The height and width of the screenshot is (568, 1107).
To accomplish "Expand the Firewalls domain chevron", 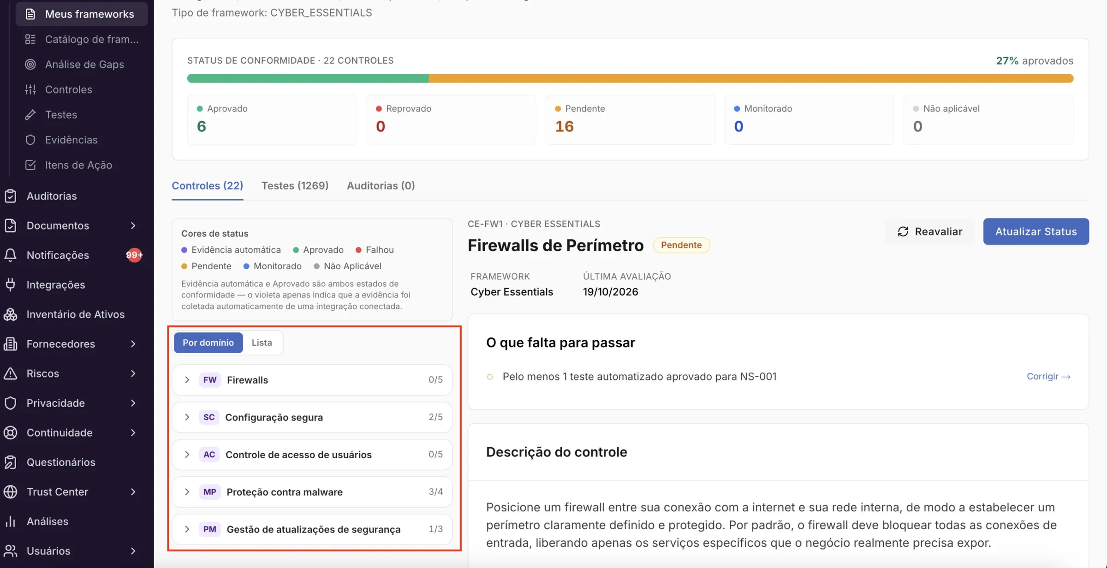I will 187,380.
